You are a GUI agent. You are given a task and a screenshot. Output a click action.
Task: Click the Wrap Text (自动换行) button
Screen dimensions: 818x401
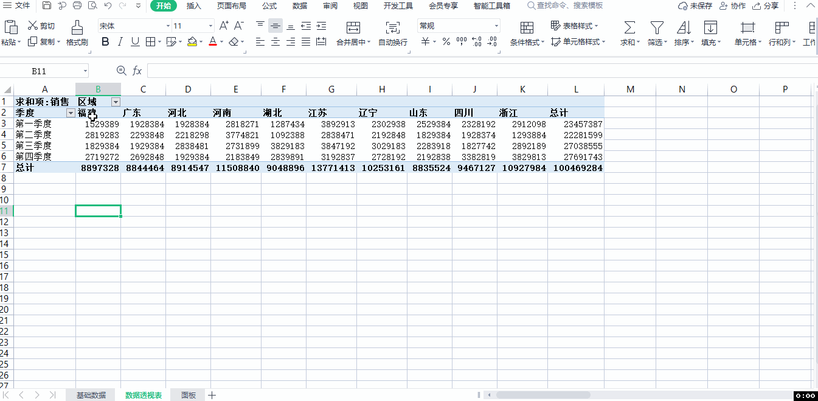pyautogui.click(x=393, y=33)
